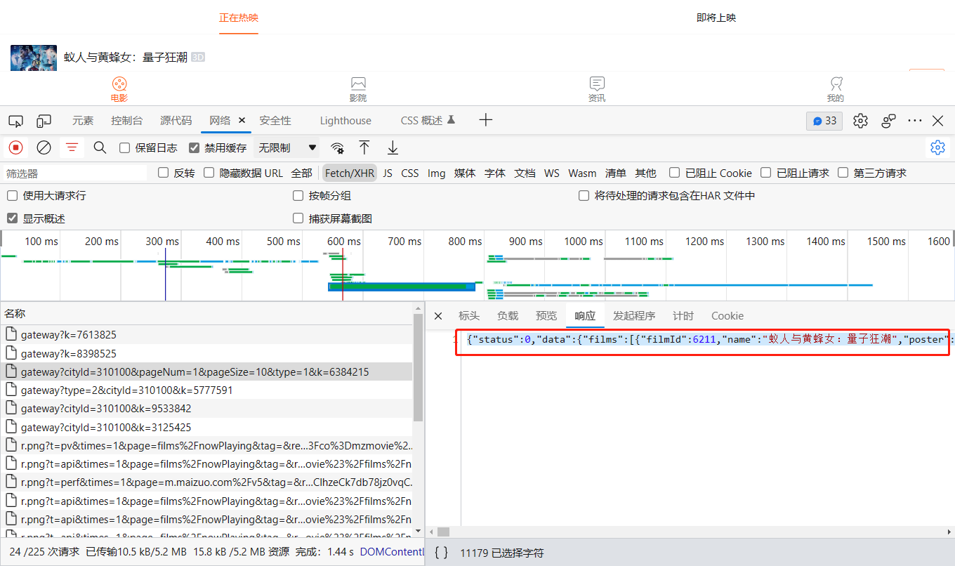Open the 预览 request detail tab
The image size is (955, 566).
(546, 316)
